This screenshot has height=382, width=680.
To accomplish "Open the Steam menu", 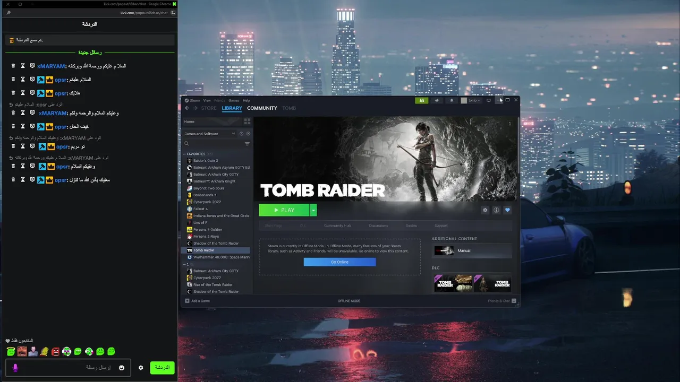I will pos(194,100).
